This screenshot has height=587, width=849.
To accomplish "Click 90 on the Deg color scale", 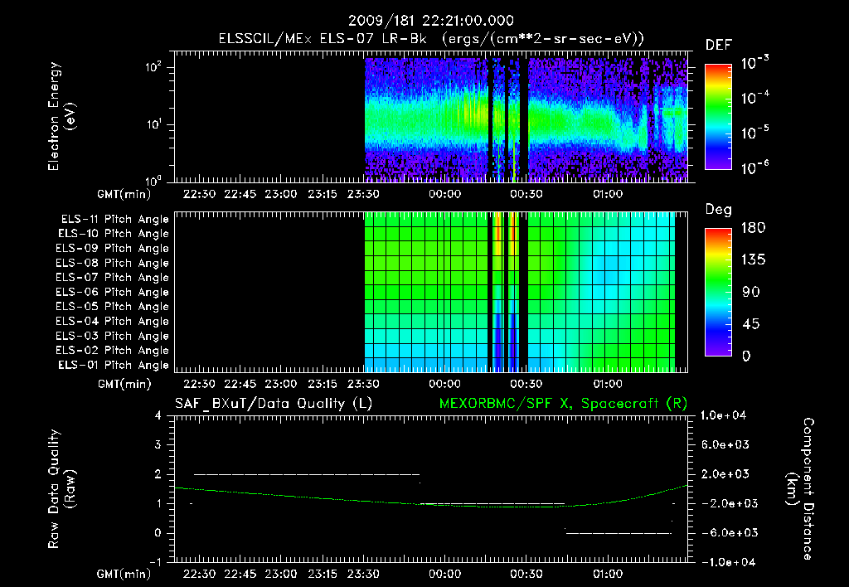I will tap(750, 292).
